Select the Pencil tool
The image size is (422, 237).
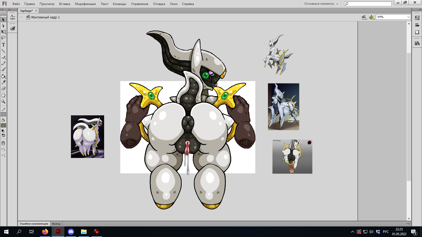click(x=3, y=63)
